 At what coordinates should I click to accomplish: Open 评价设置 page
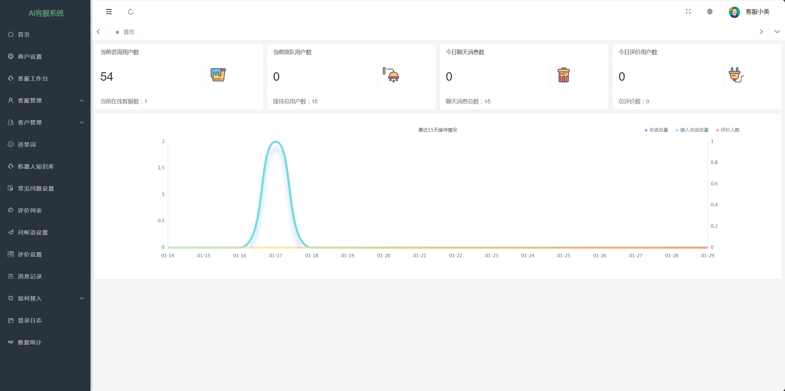(45, 254)
